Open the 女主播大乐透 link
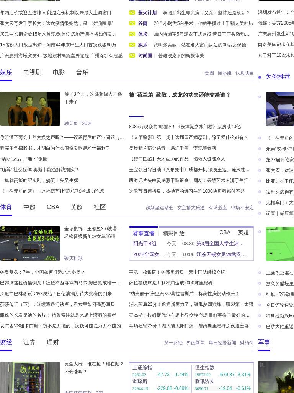This screenshot has height=393, width=294. click(191, 208)
